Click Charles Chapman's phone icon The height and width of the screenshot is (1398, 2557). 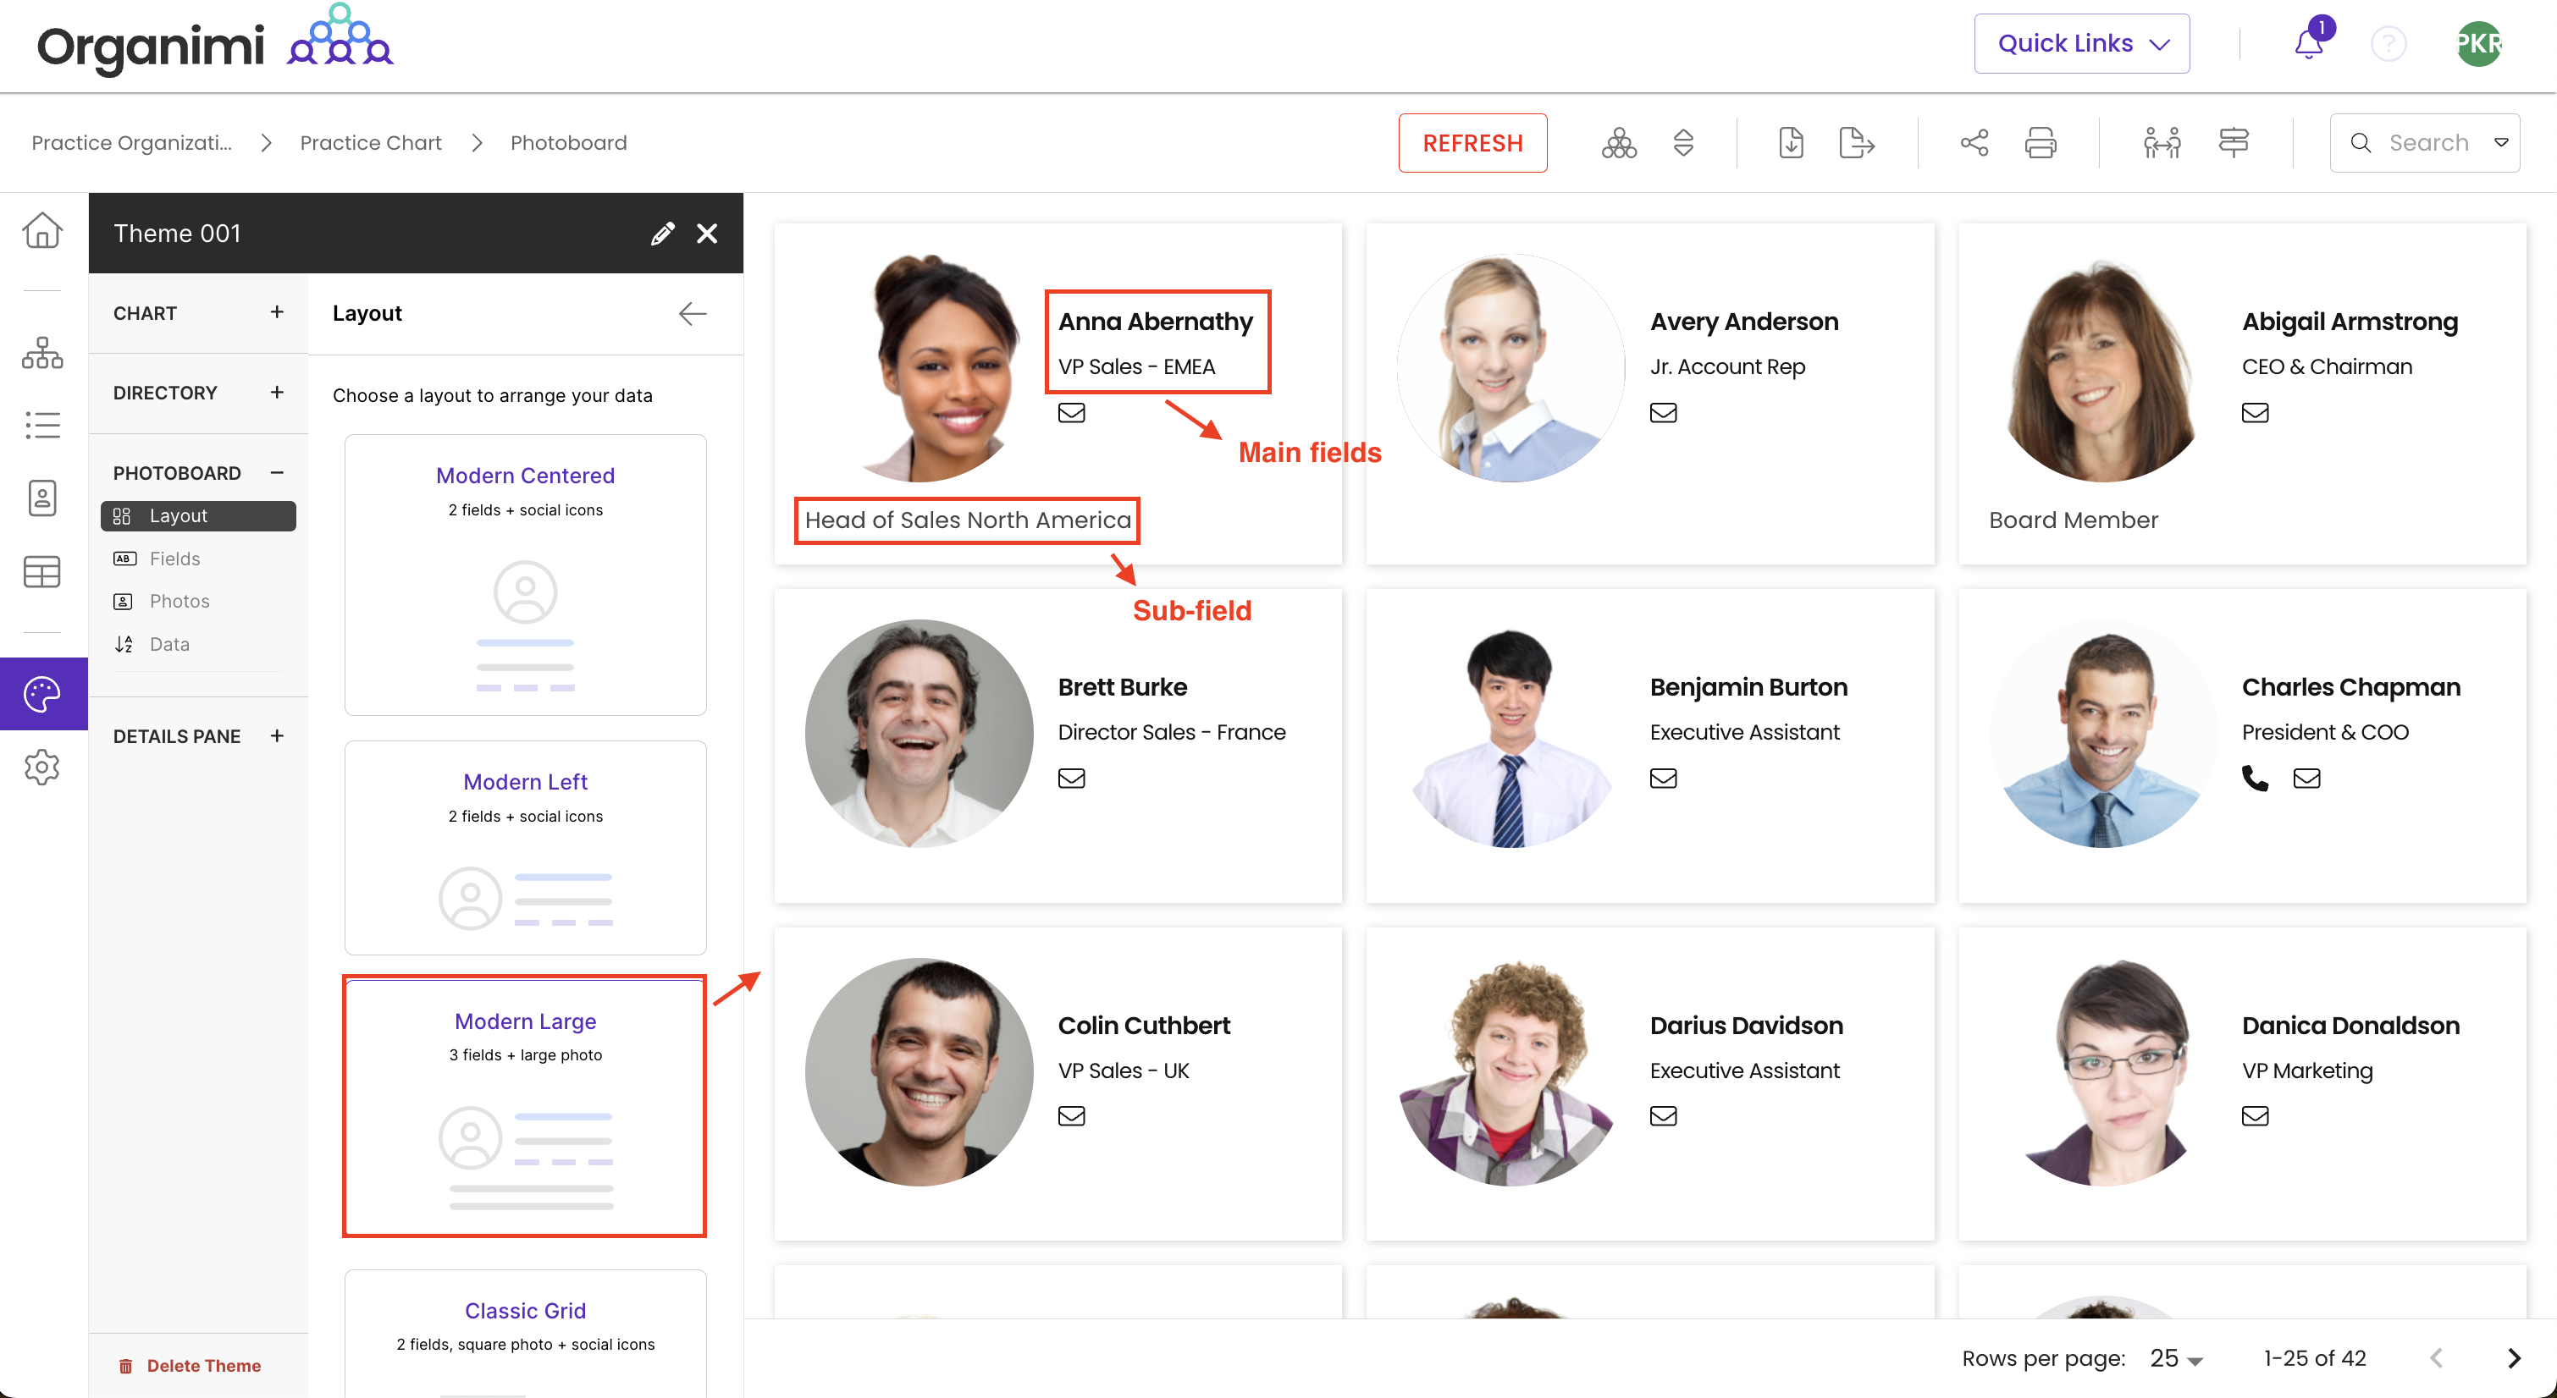[x=2254, y=778]
